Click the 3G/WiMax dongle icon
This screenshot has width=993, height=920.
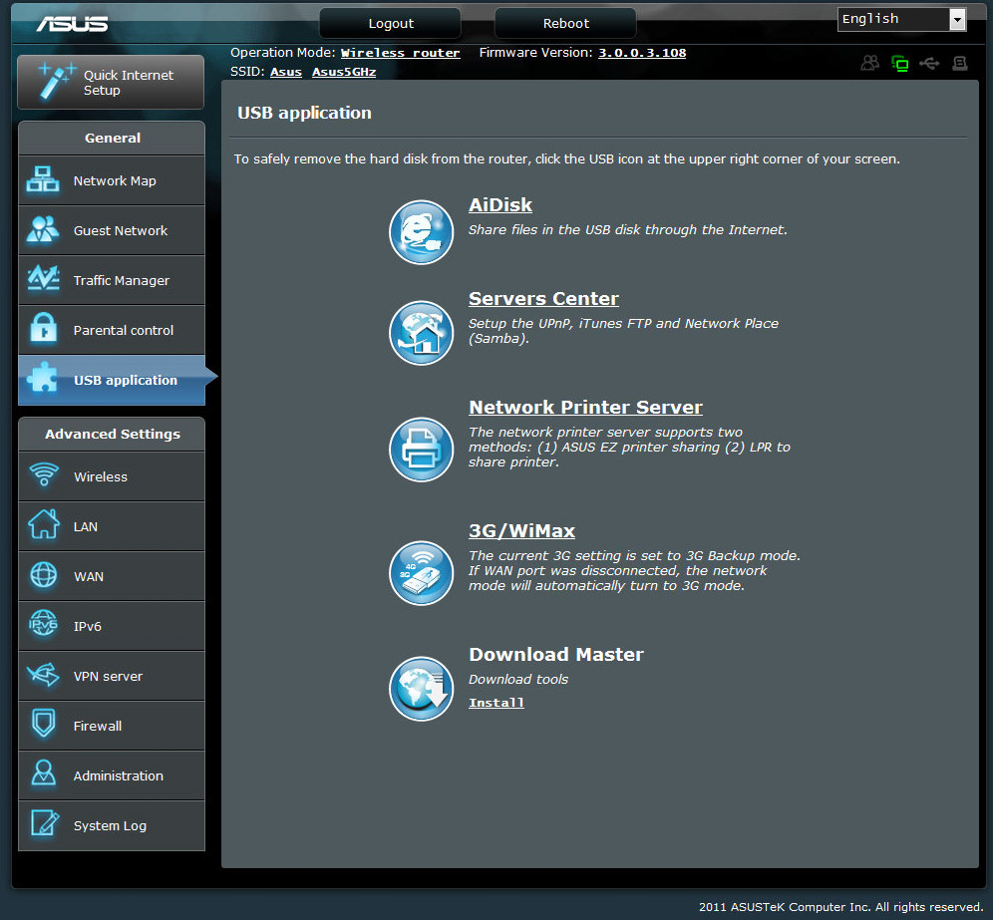(421, 573)
